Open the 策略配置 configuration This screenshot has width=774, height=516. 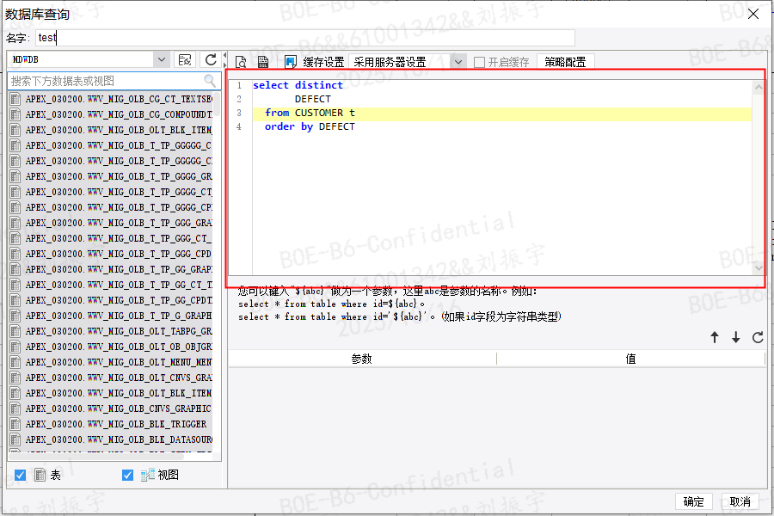point(564,60)
